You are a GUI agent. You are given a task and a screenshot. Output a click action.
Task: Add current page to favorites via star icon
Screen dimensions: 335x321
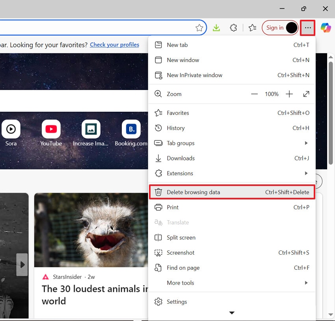pyautogui.click(x=199, y=28)
